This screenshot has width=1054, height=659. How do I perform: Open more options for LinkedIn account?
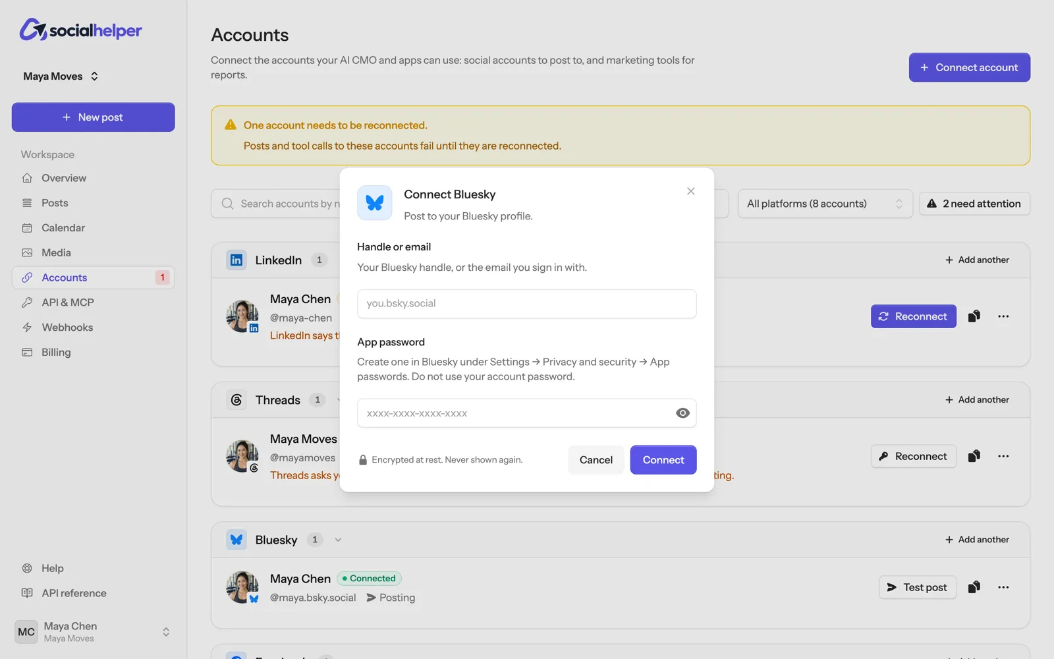click(x=1003, y=316)
